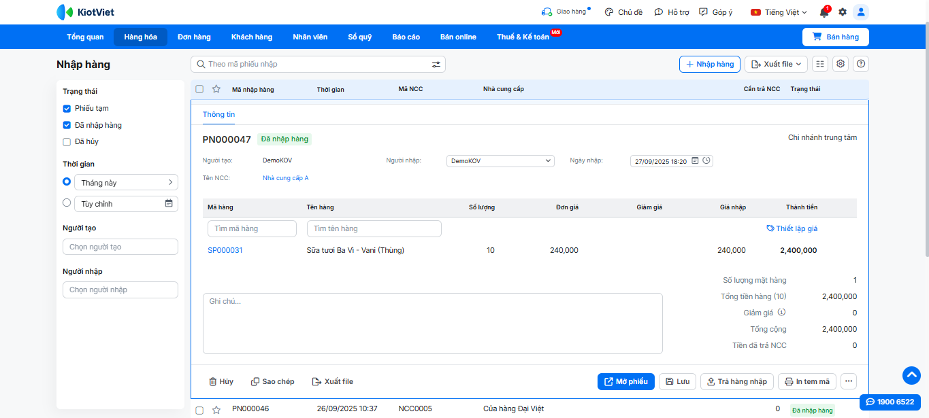This screenshot has width=929, height=418.
Task: Open Đơn hàng menu
Action: (x=194, y=37)
